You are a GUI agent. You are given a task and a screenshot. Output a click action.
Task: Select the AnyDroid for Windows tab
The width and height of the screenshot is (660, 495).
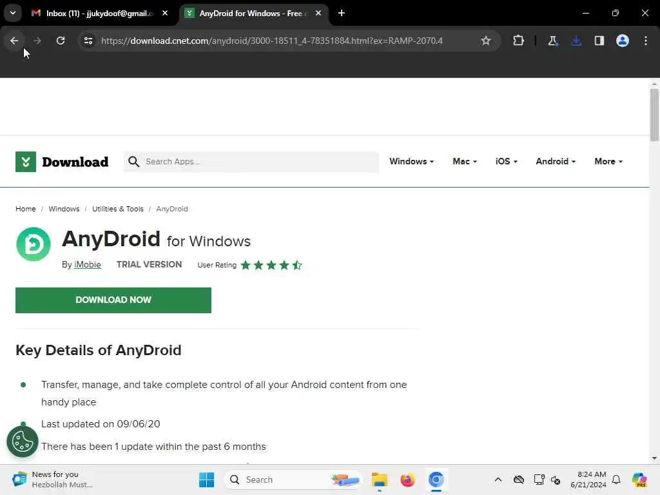pos(254,13)
